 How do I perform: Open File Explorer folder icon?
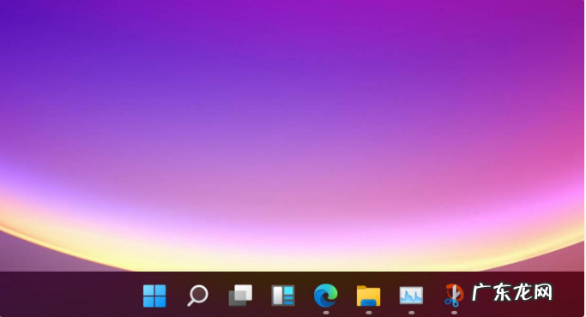point(368,296)
